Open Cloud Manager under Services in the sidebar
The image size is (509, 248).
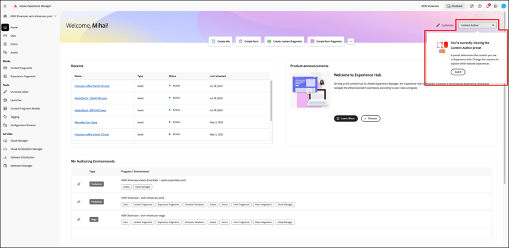(19, 141)
